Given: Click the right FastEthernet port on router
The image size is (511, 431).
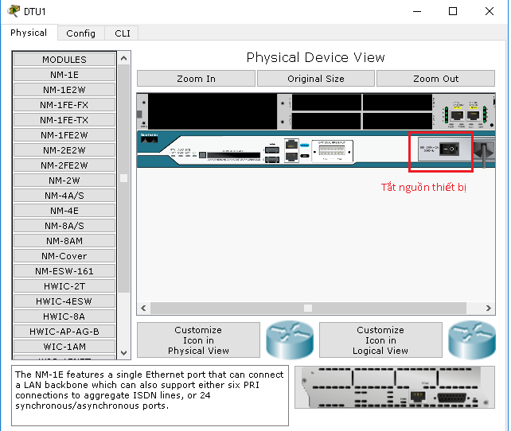Looking at the screenshot, I should coord(473,115).
